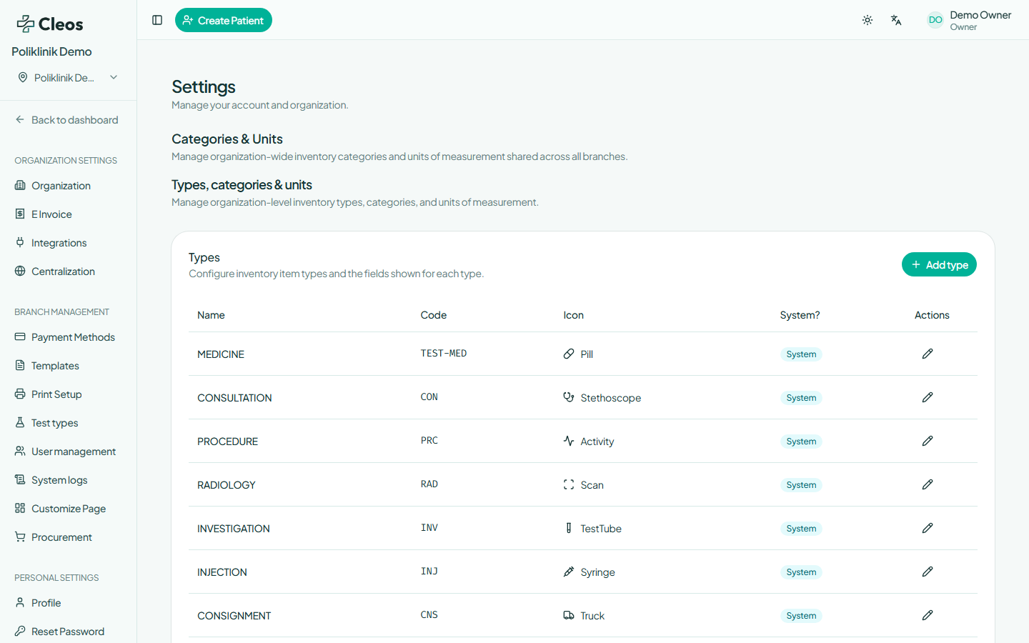
Task: Click the Activity icon in PROCEDURE row
Action: [x=569, y=441]
